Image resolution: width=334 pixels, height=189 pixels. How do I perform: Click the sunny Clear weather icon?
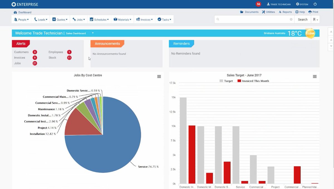tap(310, 33)
